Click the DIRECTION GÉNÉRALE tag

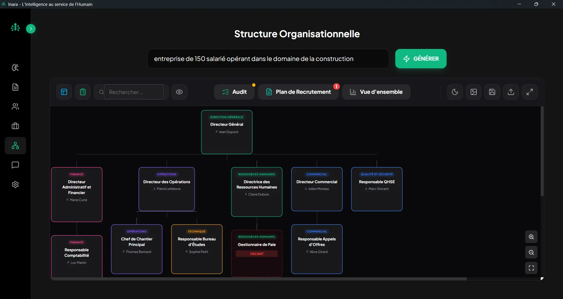tap(227, 117)
